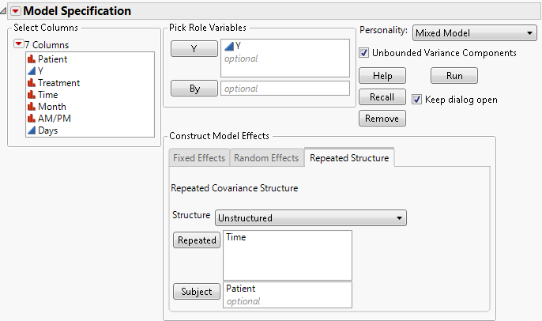Click the nominal icon beside AM/PM column
542x321 pixels.
tap(32, 119)
